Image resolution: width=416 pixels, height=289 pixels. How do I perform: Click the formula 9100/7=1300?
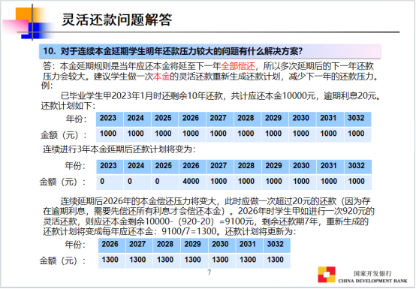[x=189, y=231]
